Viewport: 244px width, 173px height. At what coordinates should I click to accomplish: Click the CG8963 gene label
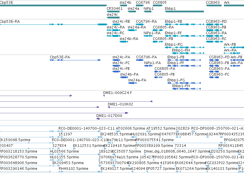pyautogui.click(x=213, y=3)
